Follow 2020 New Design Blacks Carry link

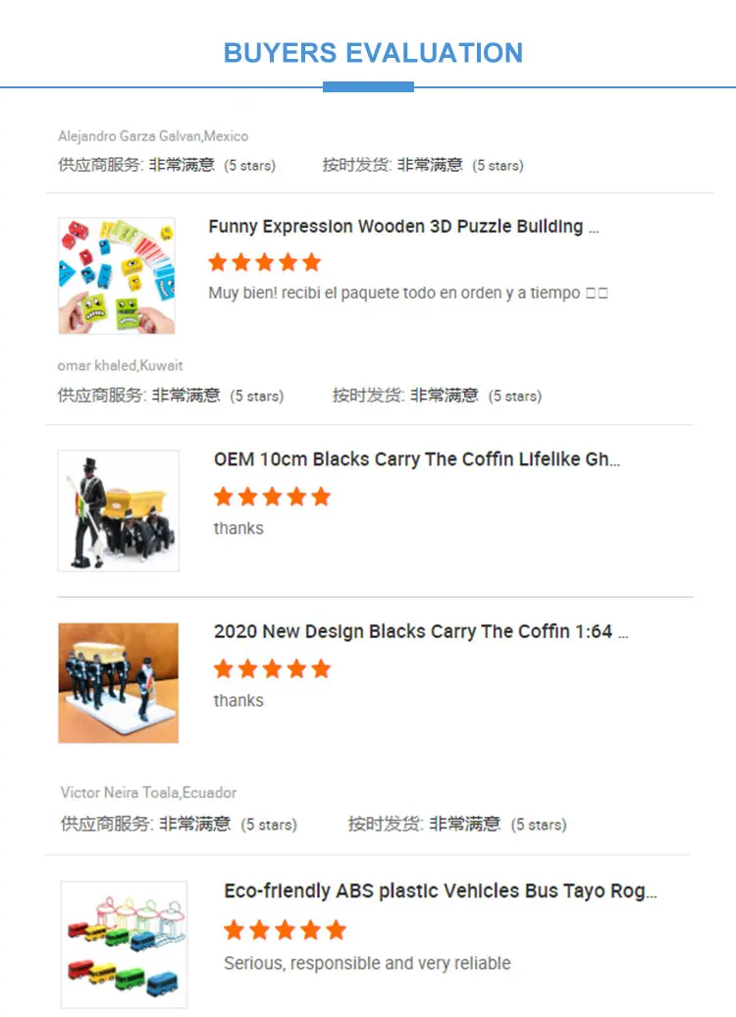coord(421,631)
